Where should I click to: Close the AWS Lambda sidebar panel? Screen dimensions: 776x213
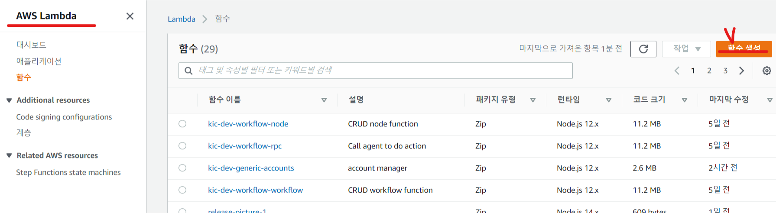130,16
